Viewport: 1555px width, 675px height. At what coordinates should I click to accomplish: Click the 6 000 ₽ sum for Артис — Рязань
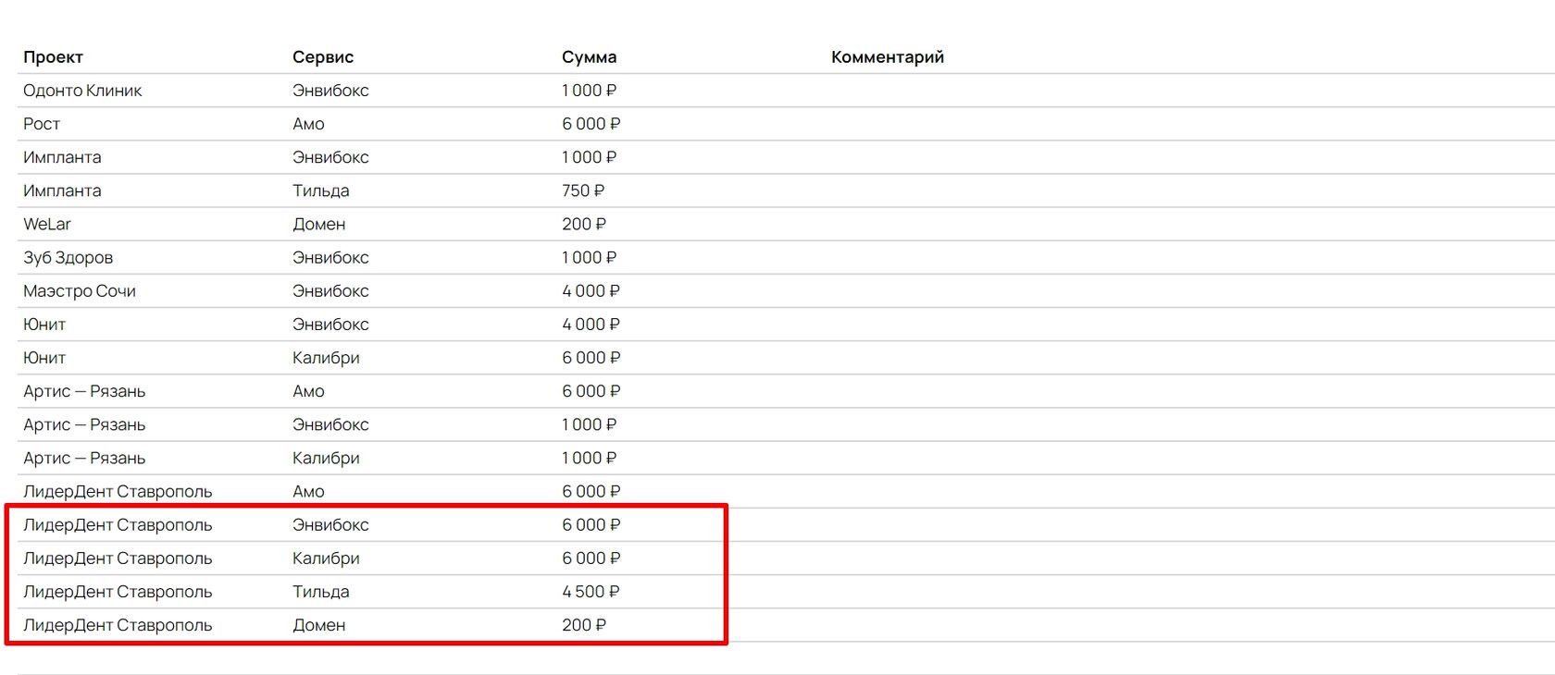(591, 391)
